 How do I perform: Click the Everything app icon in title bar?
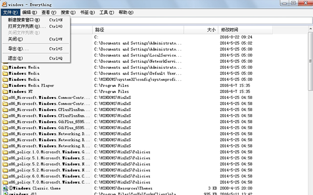pos(4,4)
